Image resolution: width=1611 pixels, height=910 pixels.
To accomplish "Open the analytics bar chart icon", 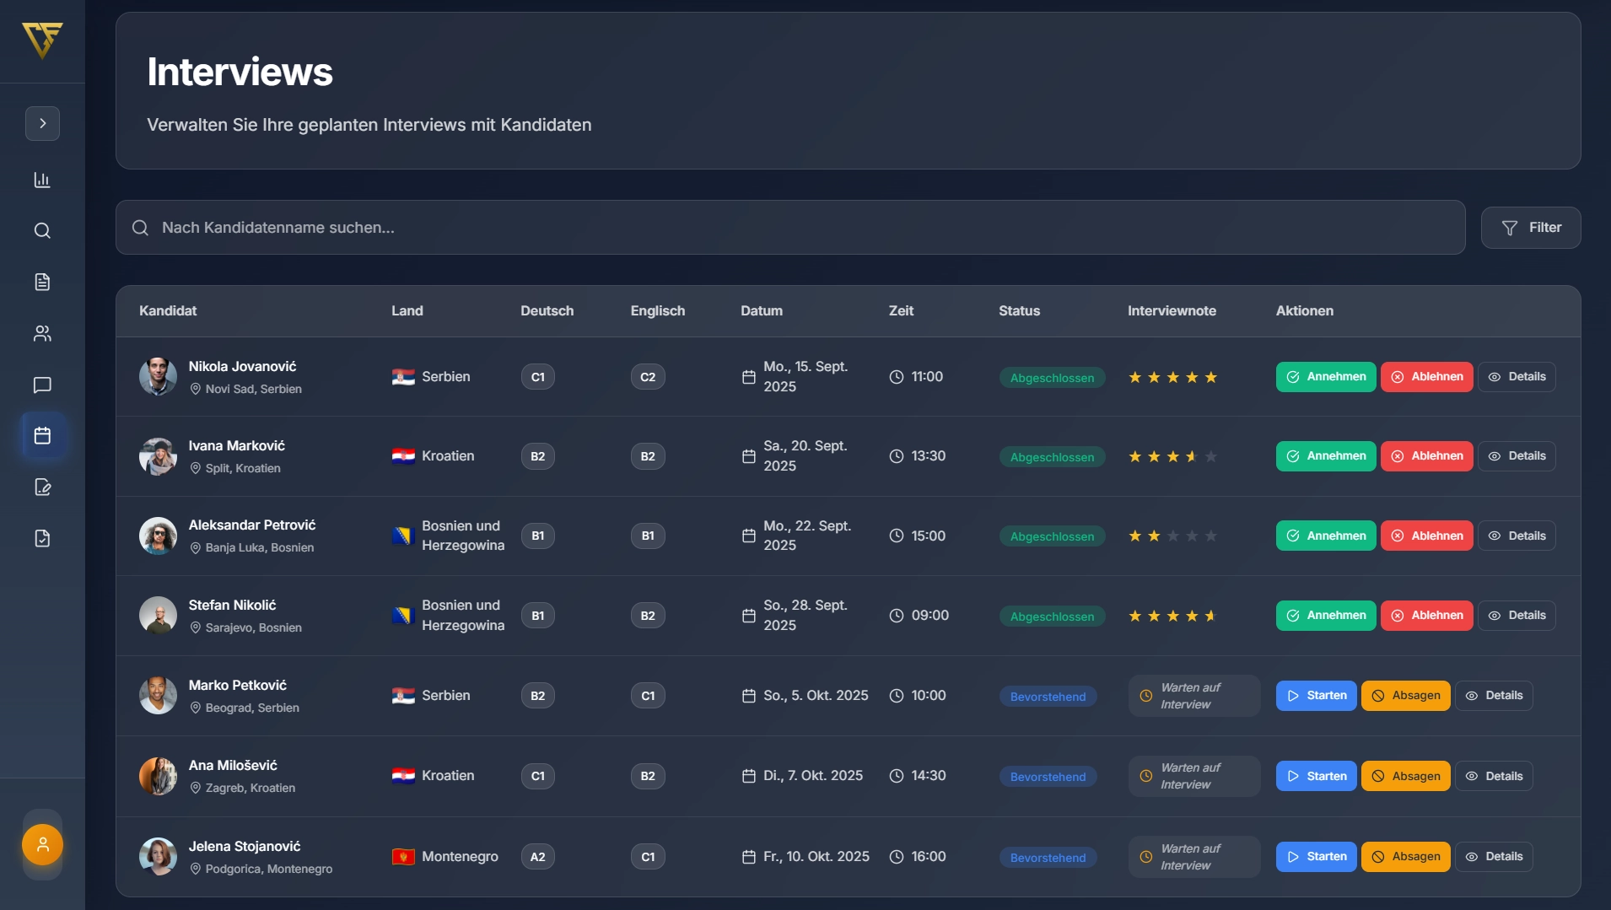I will pyautogui.click(x=42, y=180).
